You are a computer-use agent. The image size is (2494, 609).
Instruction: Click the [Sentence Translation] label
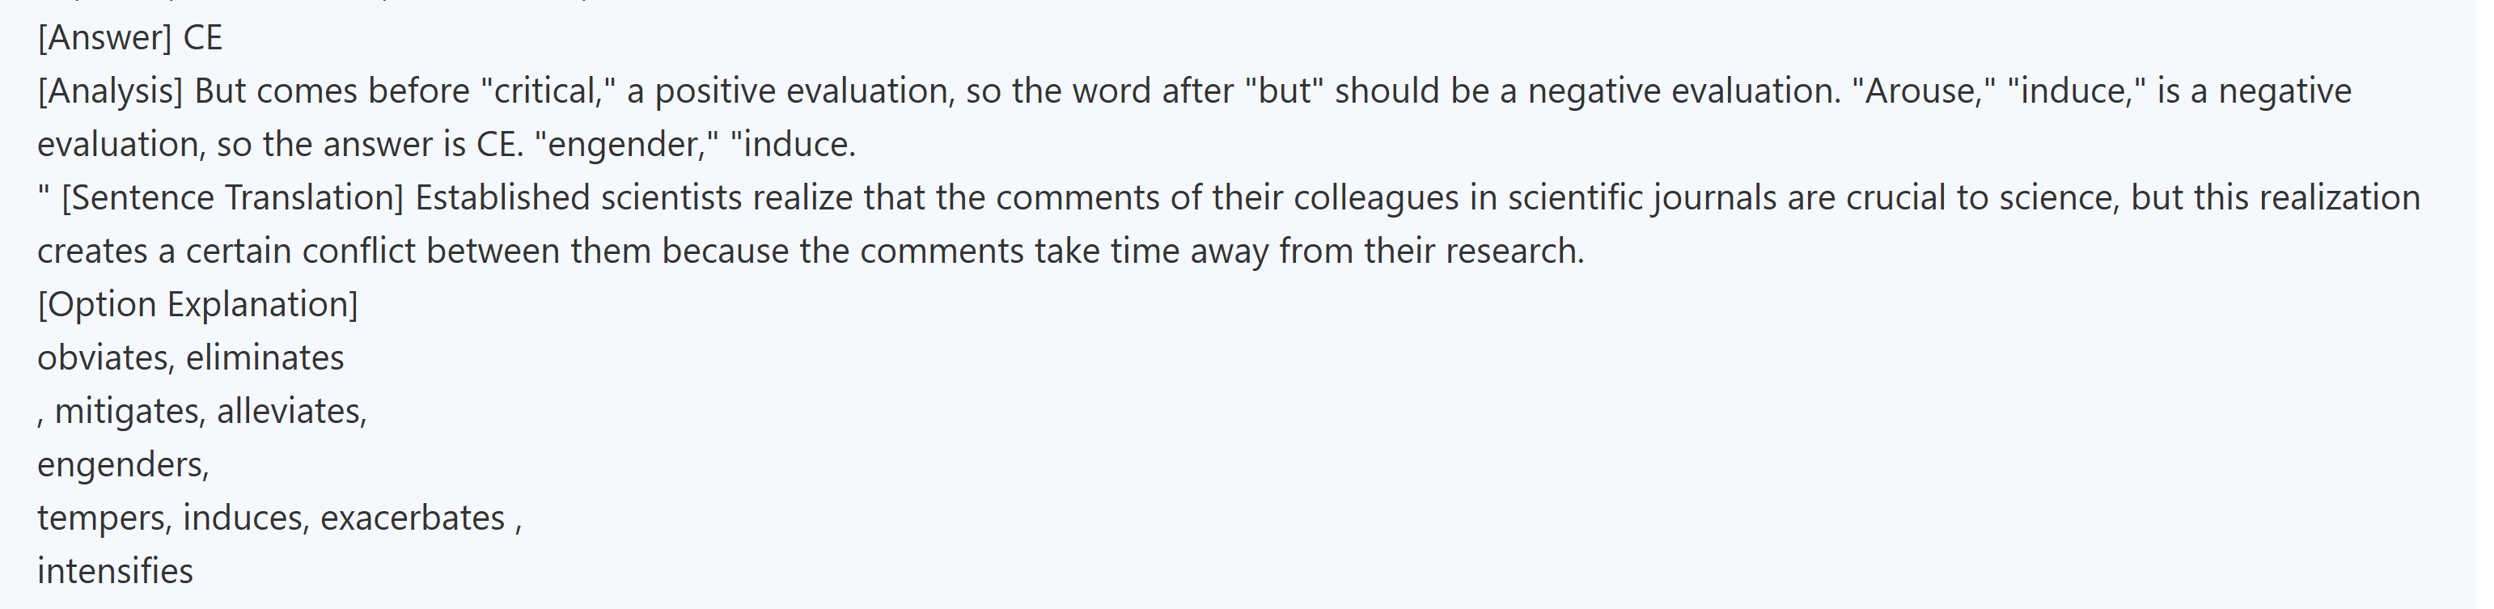tap(232, 197)
